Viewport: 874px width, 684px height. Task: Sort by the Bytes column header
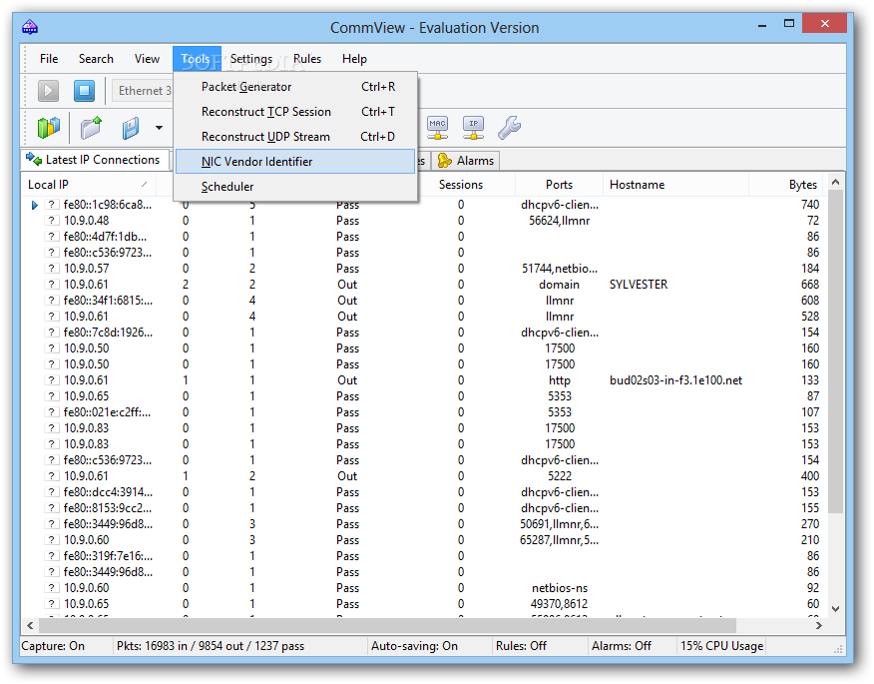click(787, 185)
